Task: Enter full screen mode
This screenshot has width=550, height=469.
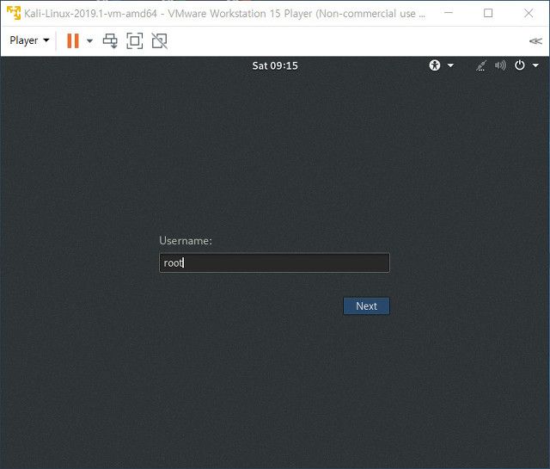Action: click(x=135, y=40)
